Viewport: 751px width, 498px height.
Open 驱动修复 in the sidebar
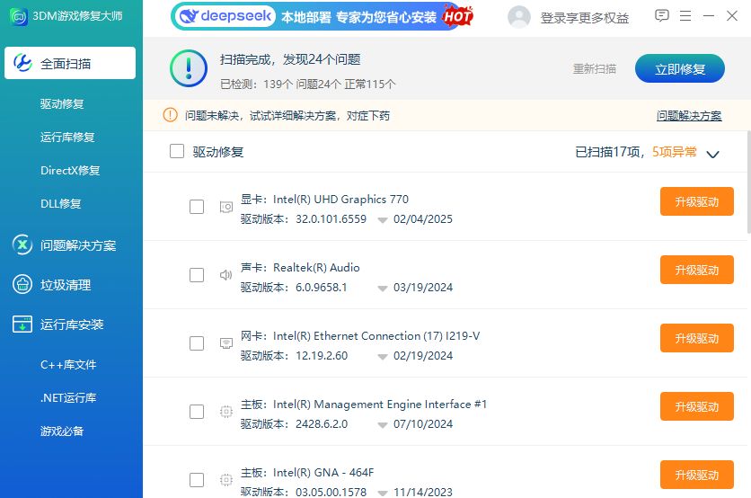62,103
